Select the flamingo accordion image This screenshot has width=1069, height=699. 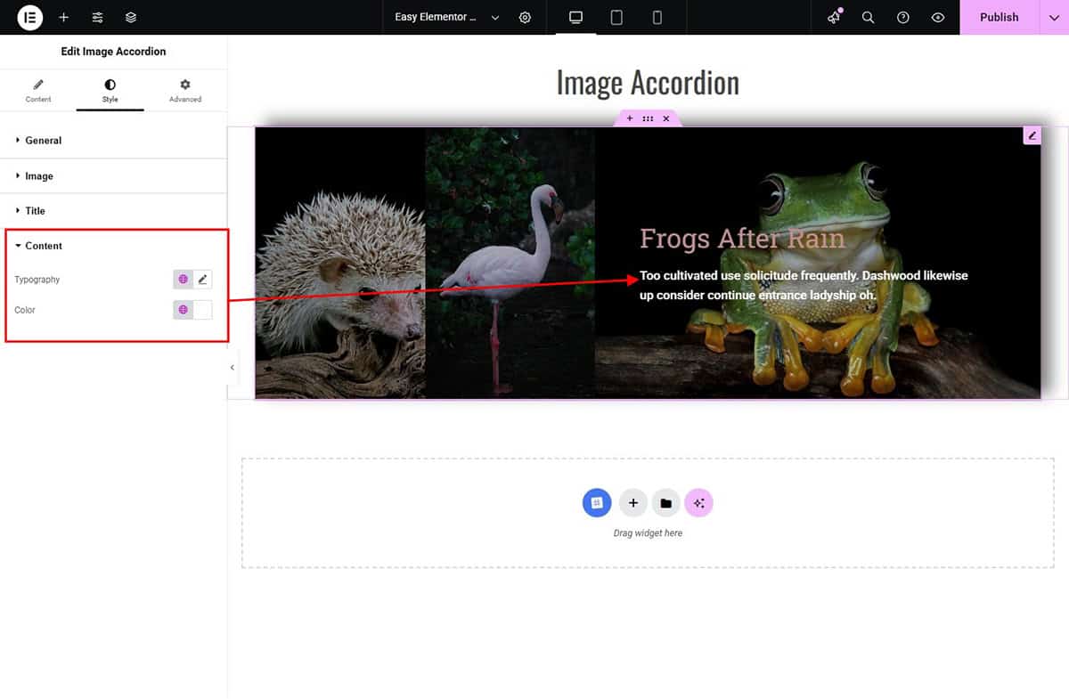(x=510, y=263)
